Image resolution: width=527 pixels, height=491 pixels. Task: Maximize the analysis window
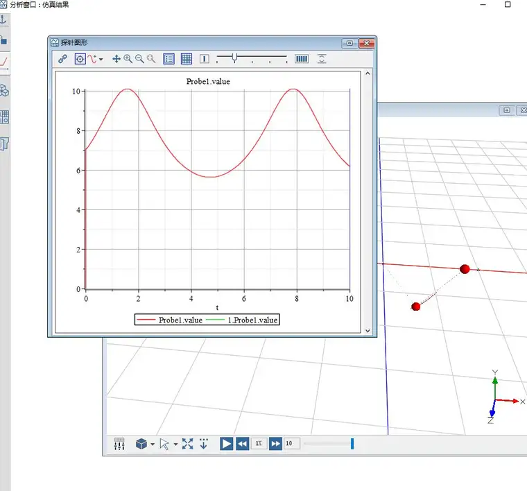(x=508, y=4)
